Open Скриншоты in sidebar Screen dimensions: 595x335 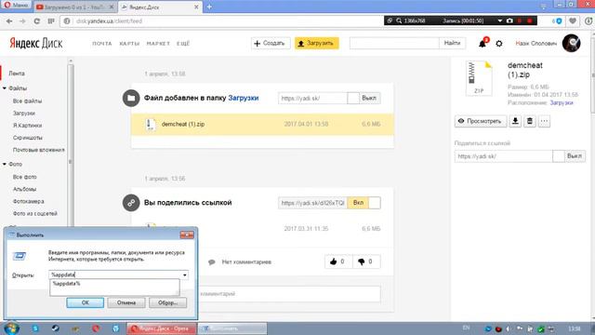(28, 138)
